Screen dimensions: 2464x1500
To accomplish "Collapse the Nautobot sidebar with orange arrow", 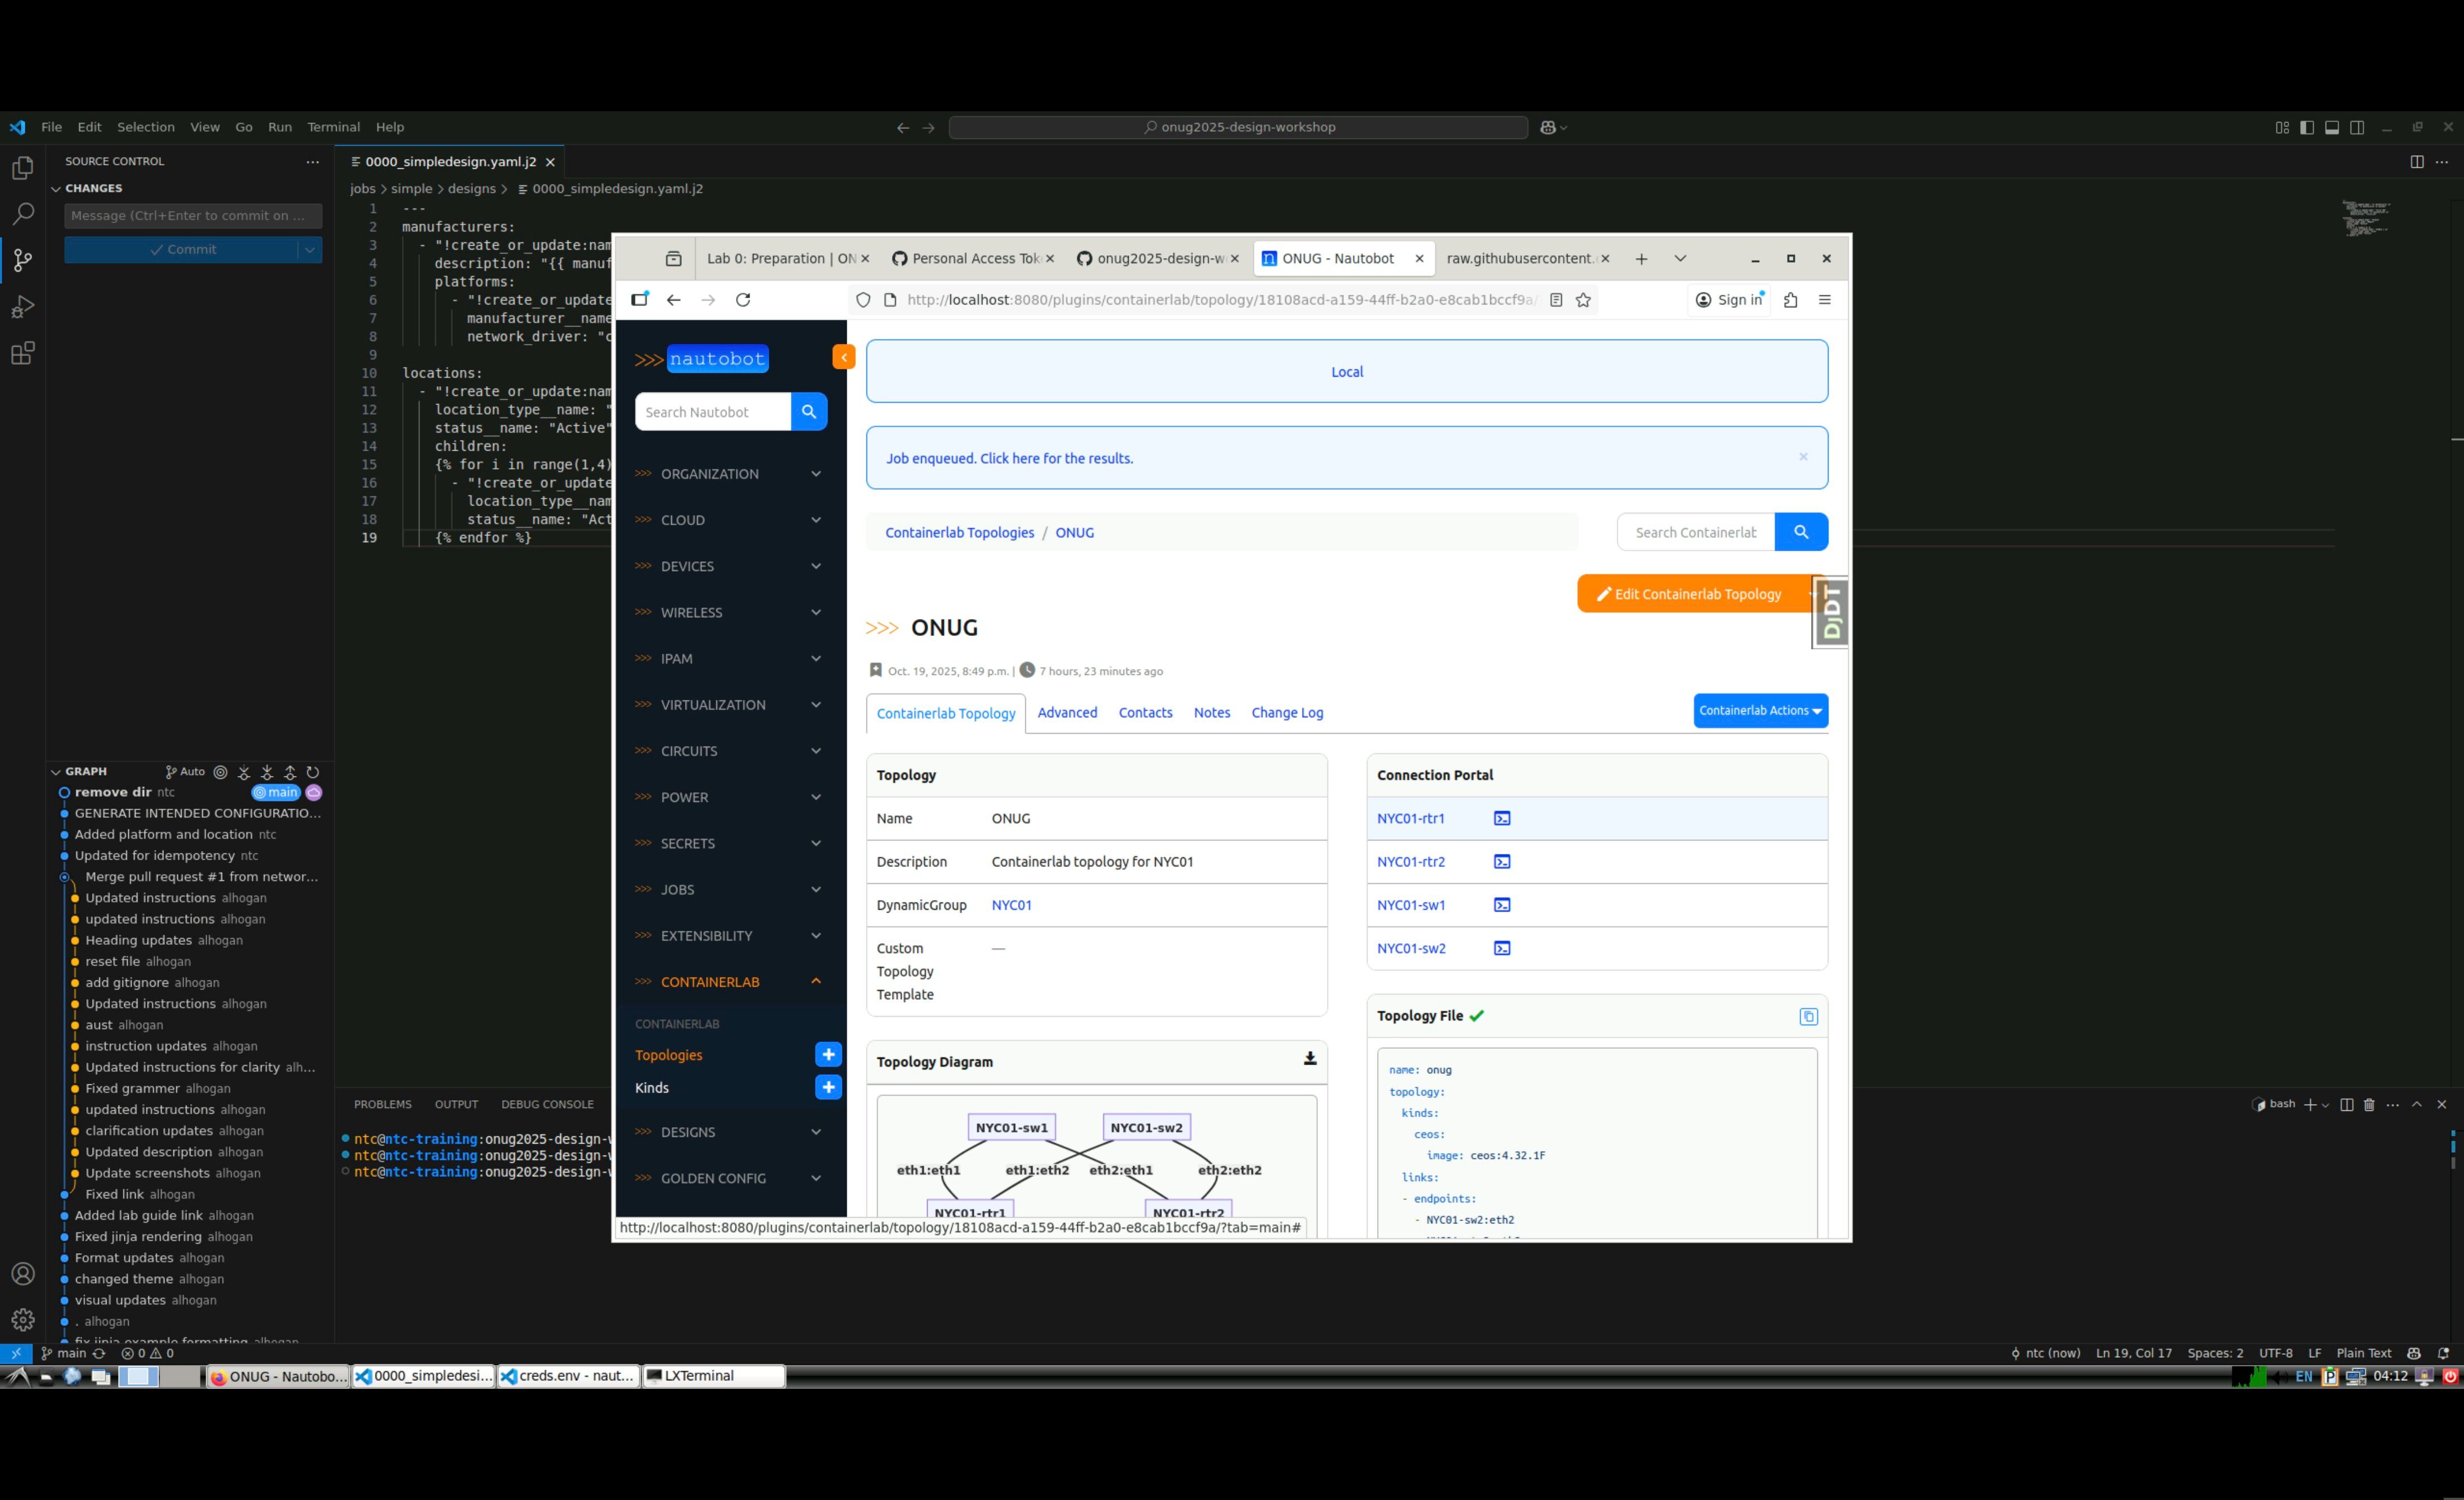I will [843, 357].
